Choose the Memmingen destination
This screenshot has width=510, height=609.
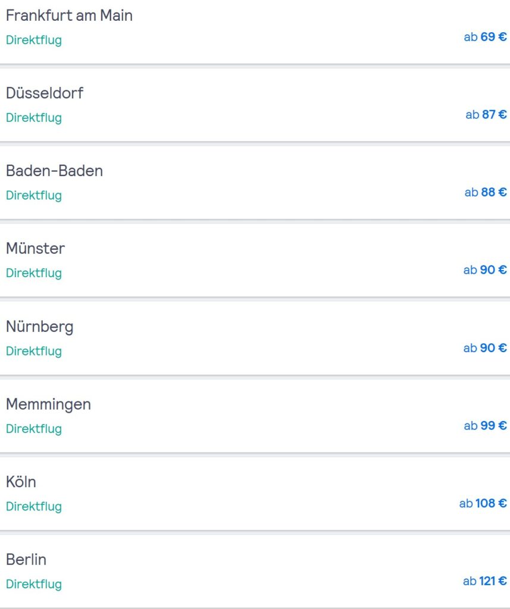(255, 416)
